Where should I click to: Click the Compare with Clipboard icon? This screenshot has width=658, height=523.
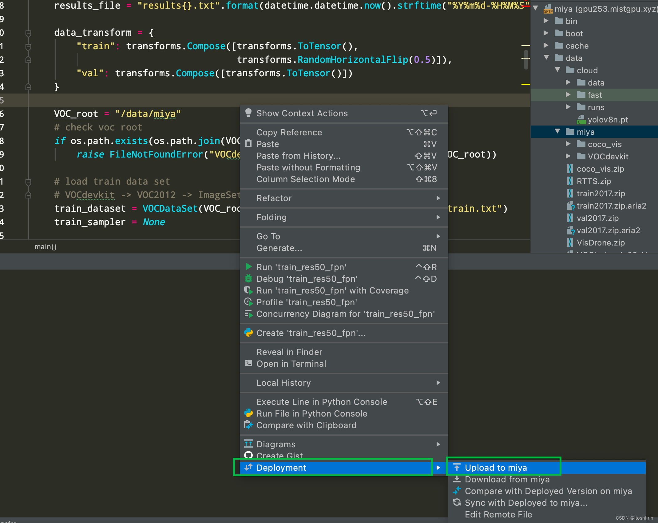(x=248, y=425)
